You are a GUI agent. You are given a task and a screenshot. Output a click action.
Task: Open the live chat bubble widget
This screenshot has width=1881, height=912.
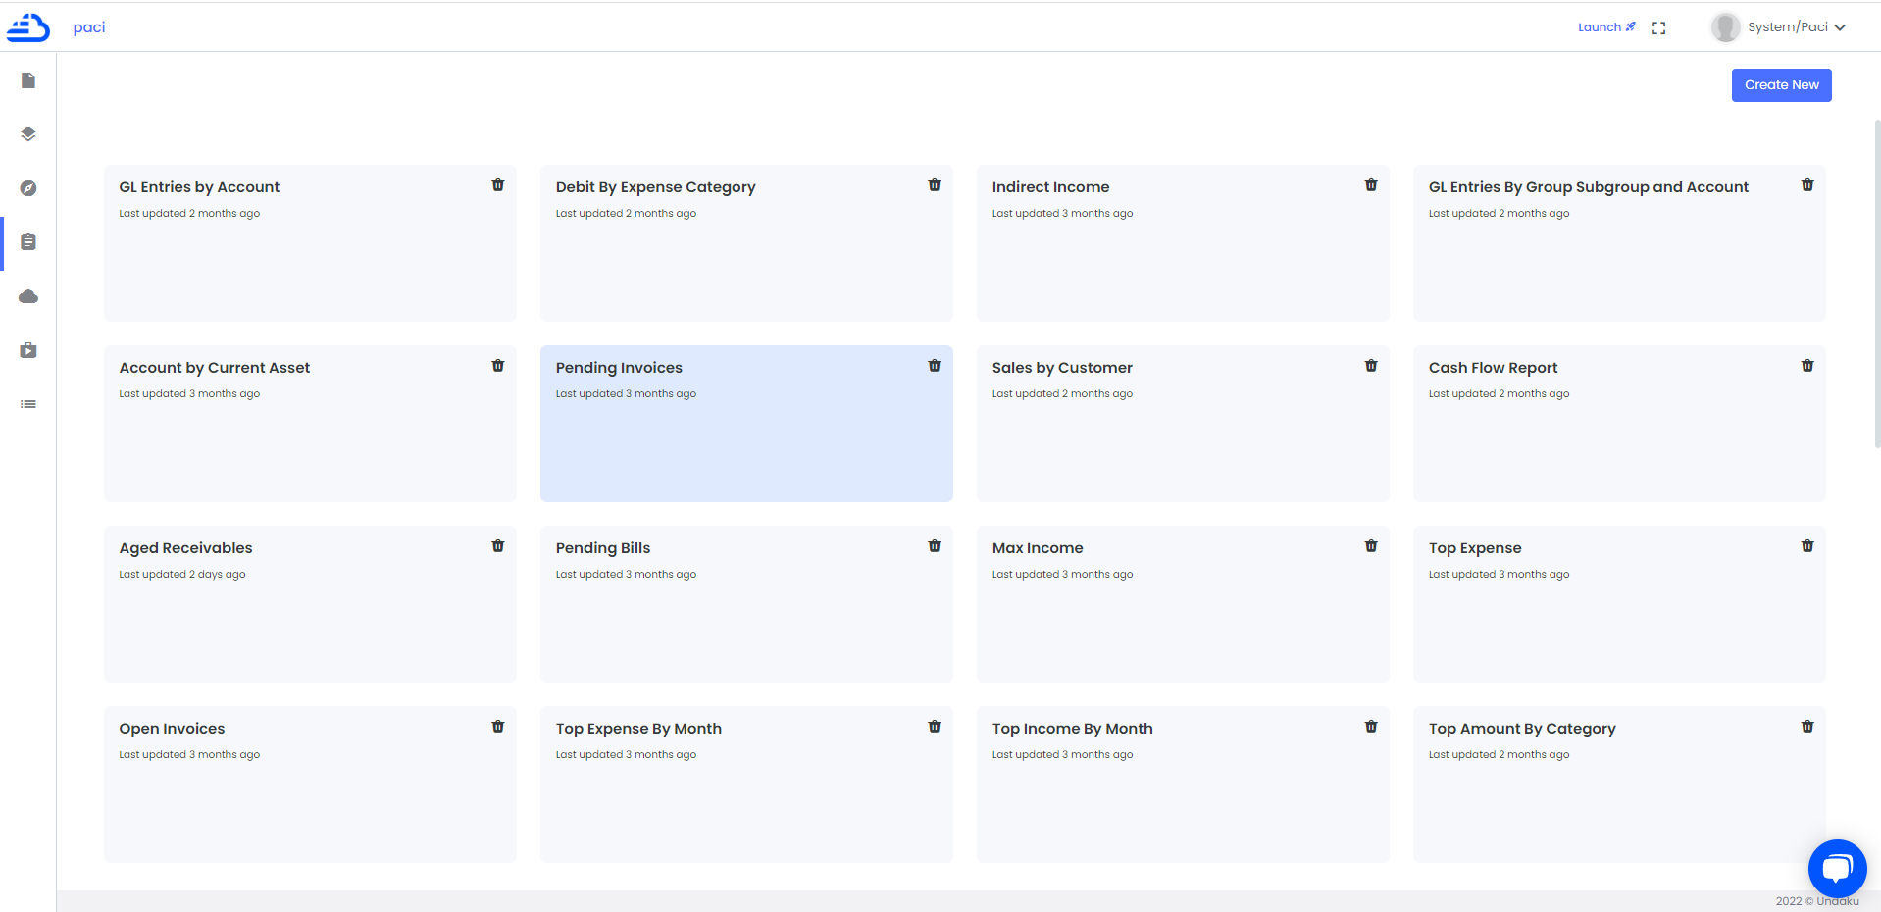1837,868
